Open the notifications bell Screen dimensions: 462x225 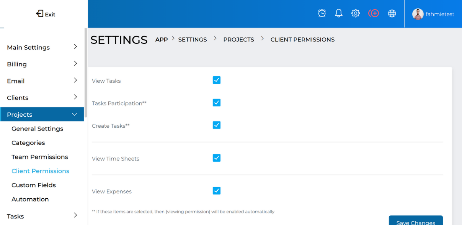[339, 13]
